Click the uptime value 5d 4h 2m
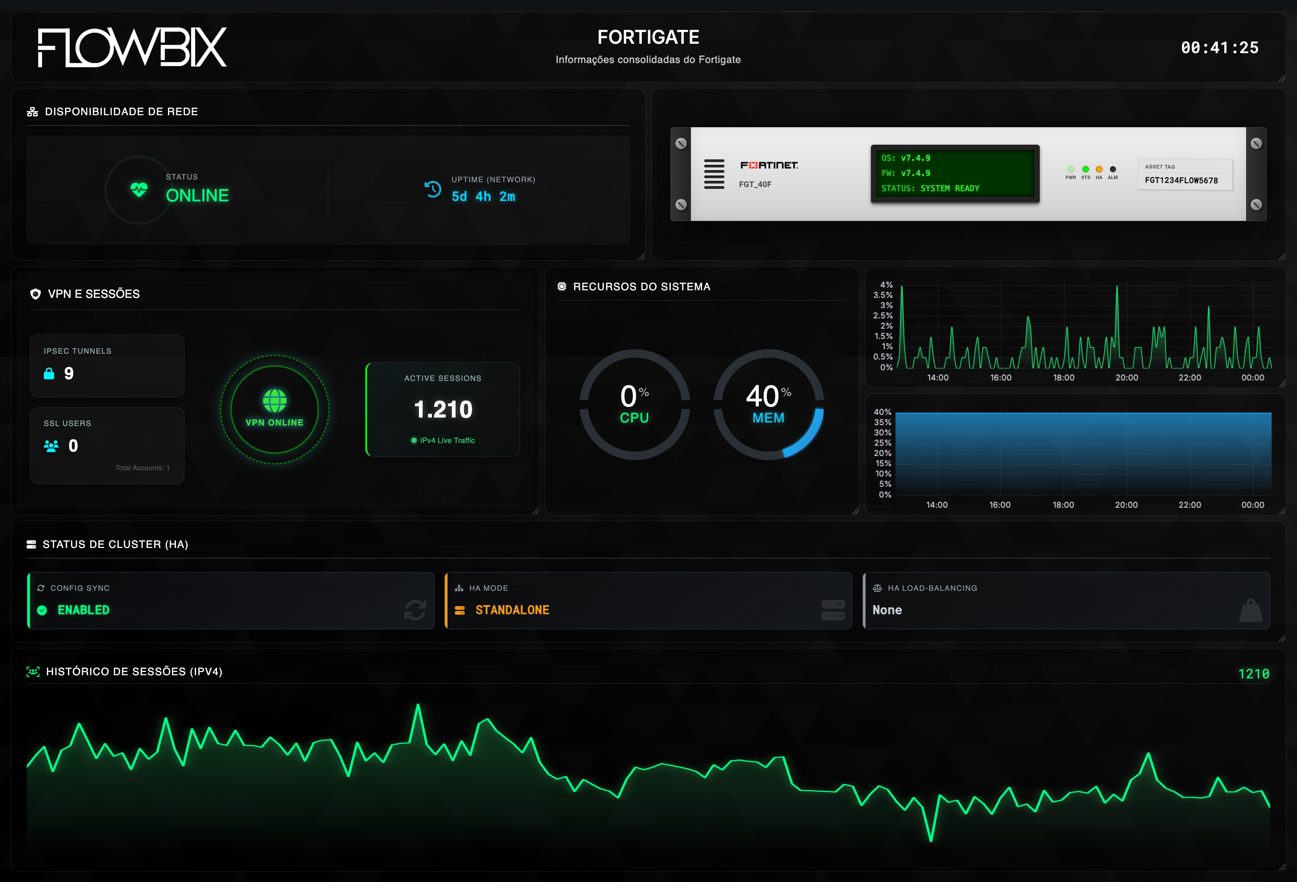1297x882 pixels. click(483, 197)
